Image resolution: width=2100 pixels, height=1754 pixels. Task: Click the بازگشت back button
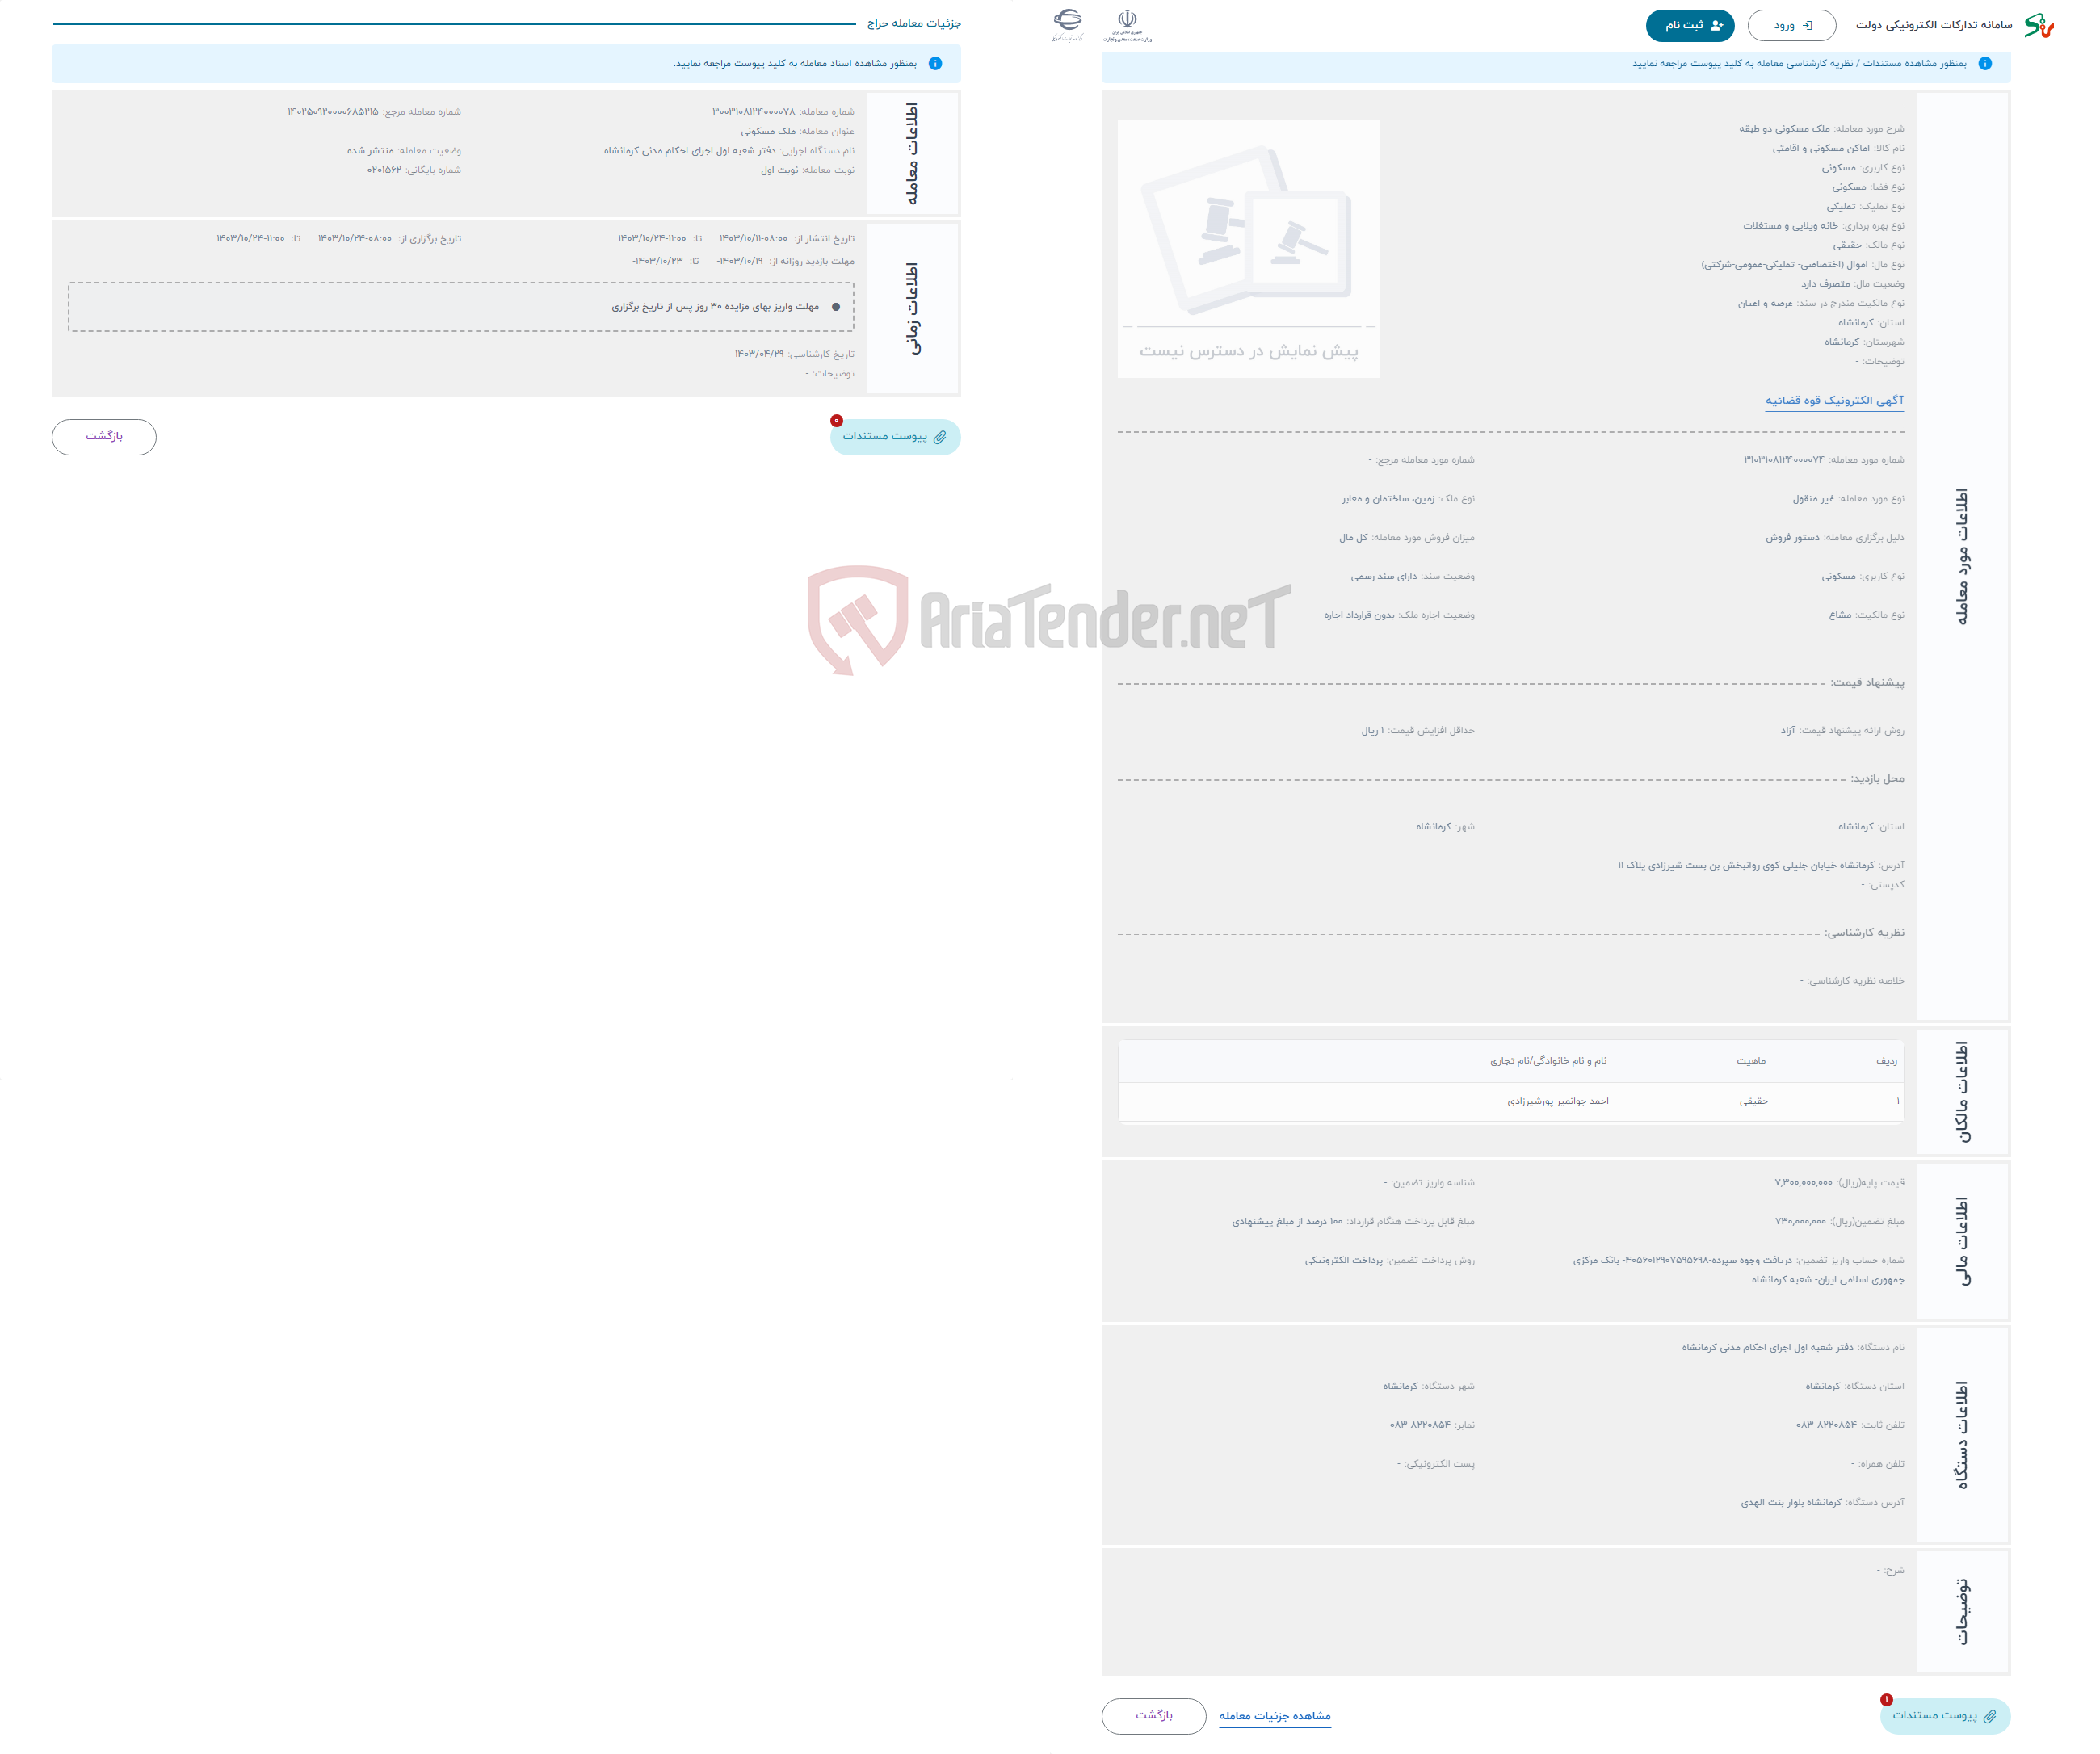tap(105, 438)
